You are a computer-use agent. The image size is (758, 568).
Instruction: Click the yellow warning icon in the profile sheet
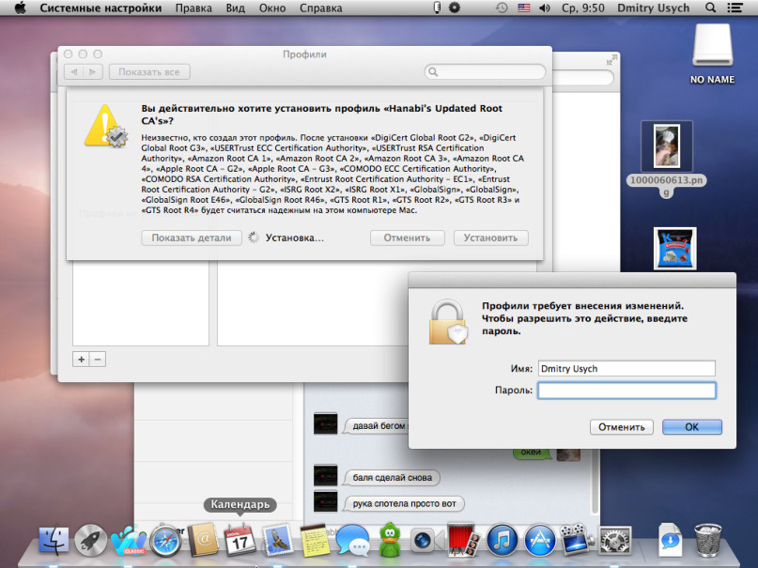pyautogui.click(x=106, y=126)
